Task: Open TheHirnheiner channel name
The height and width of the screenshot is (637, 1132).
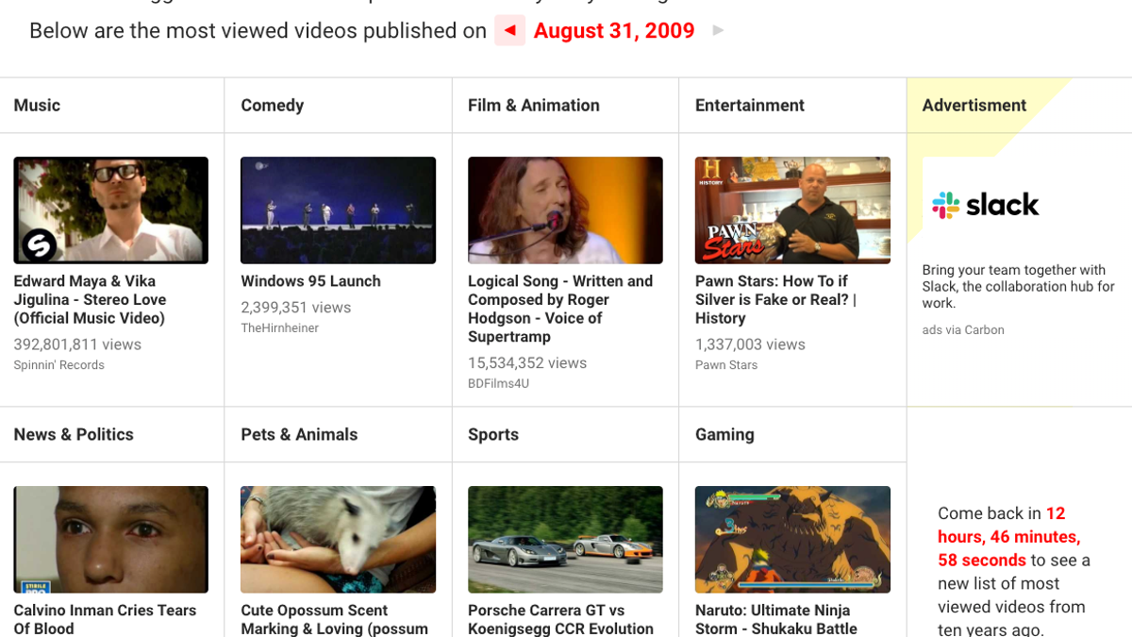Action: click(x=279, y=328)
